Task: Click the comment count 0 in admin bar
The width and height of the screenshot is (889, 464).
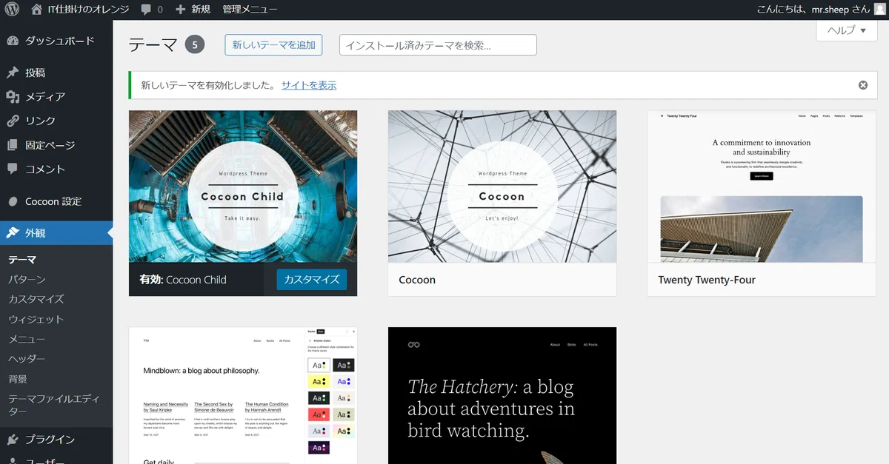Action: tap(160, 10)
